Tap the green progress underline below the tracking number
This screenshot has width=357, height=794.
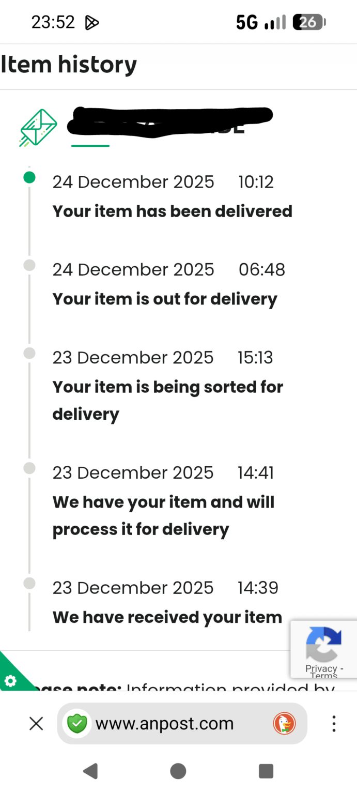(x=90, y=145)
